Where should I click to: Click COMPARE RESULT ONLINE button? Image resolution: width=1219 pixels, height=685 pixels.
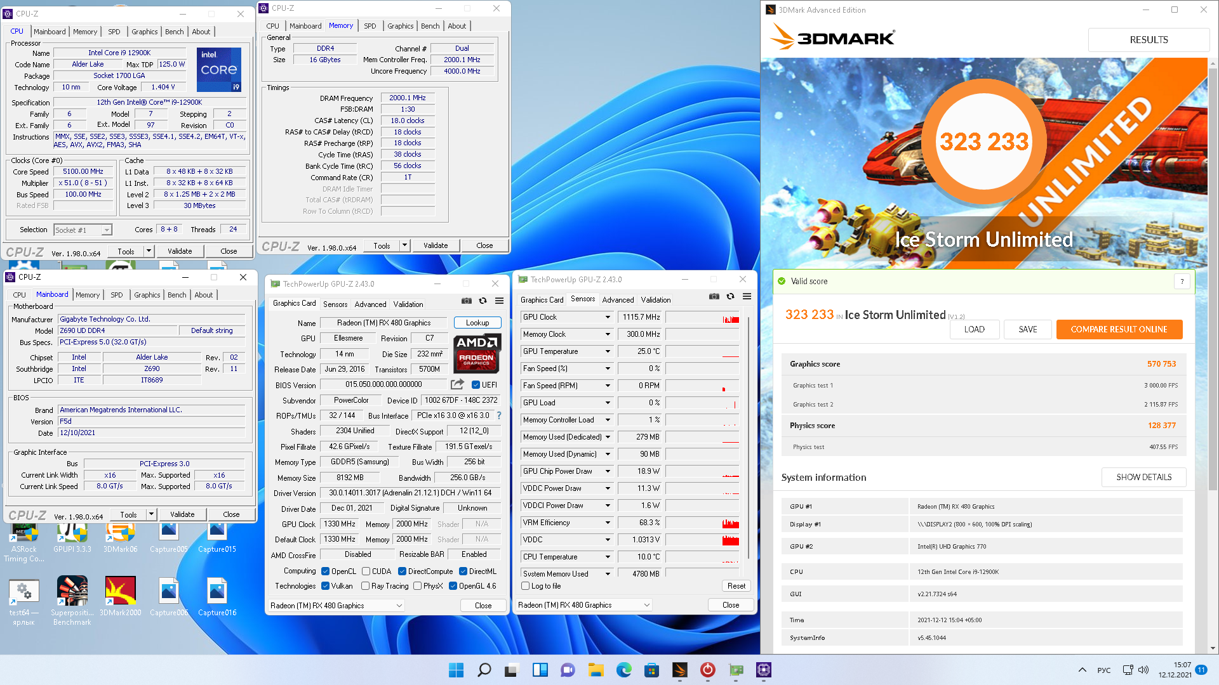[x=1119, y=329]
